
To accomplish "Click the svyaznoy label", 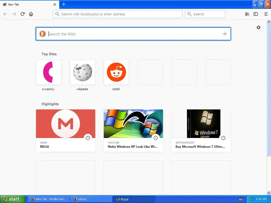I will [48, 89].
